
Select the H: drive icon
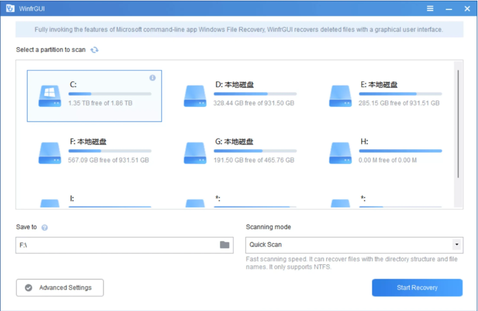341,153
